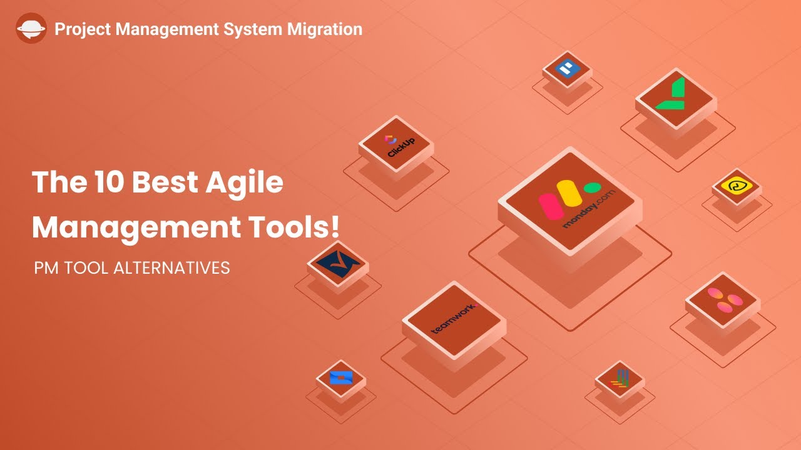
Task: Select the yellow Basecamp logo tile
Action: [x=737, y=186]
